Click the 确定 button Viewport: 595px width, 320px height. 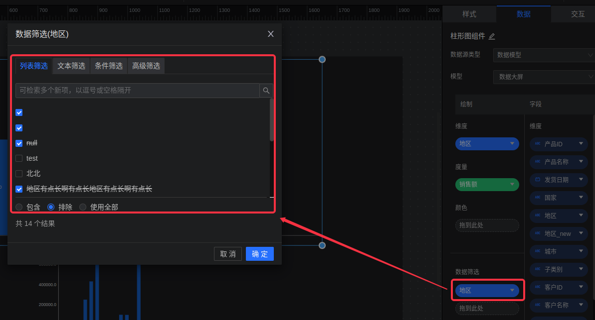click(x=259, y=254)
